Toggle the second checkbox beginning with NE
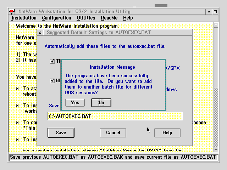 coord(52,81)
